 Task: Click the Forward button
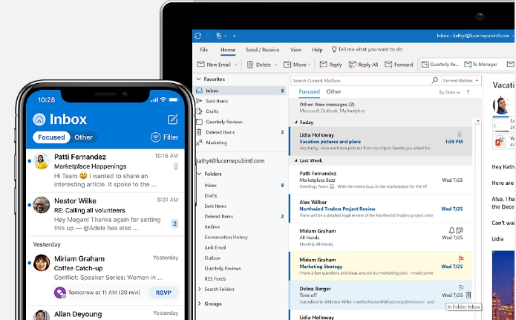coord(399,65)
